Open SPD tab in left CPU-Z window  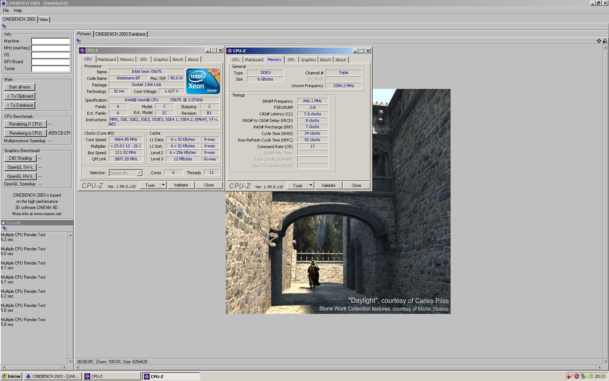click(x=144, y=60)
